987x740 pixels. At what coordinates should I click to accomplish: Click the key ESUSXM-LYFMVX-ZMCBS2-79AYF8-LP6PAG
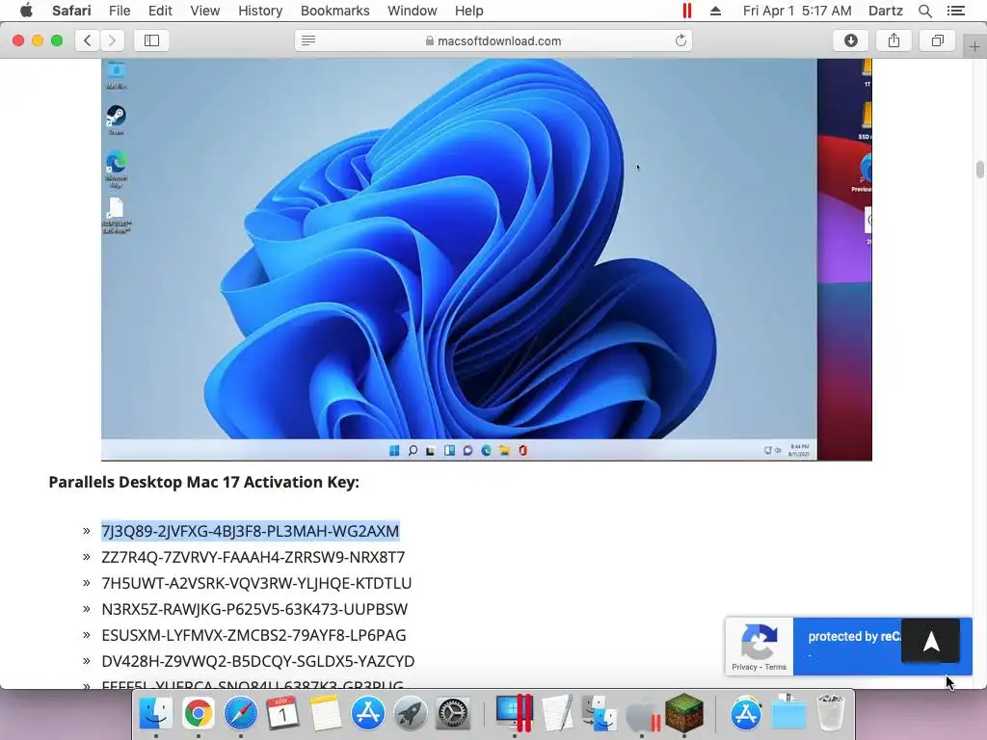(x=253, y=635)
